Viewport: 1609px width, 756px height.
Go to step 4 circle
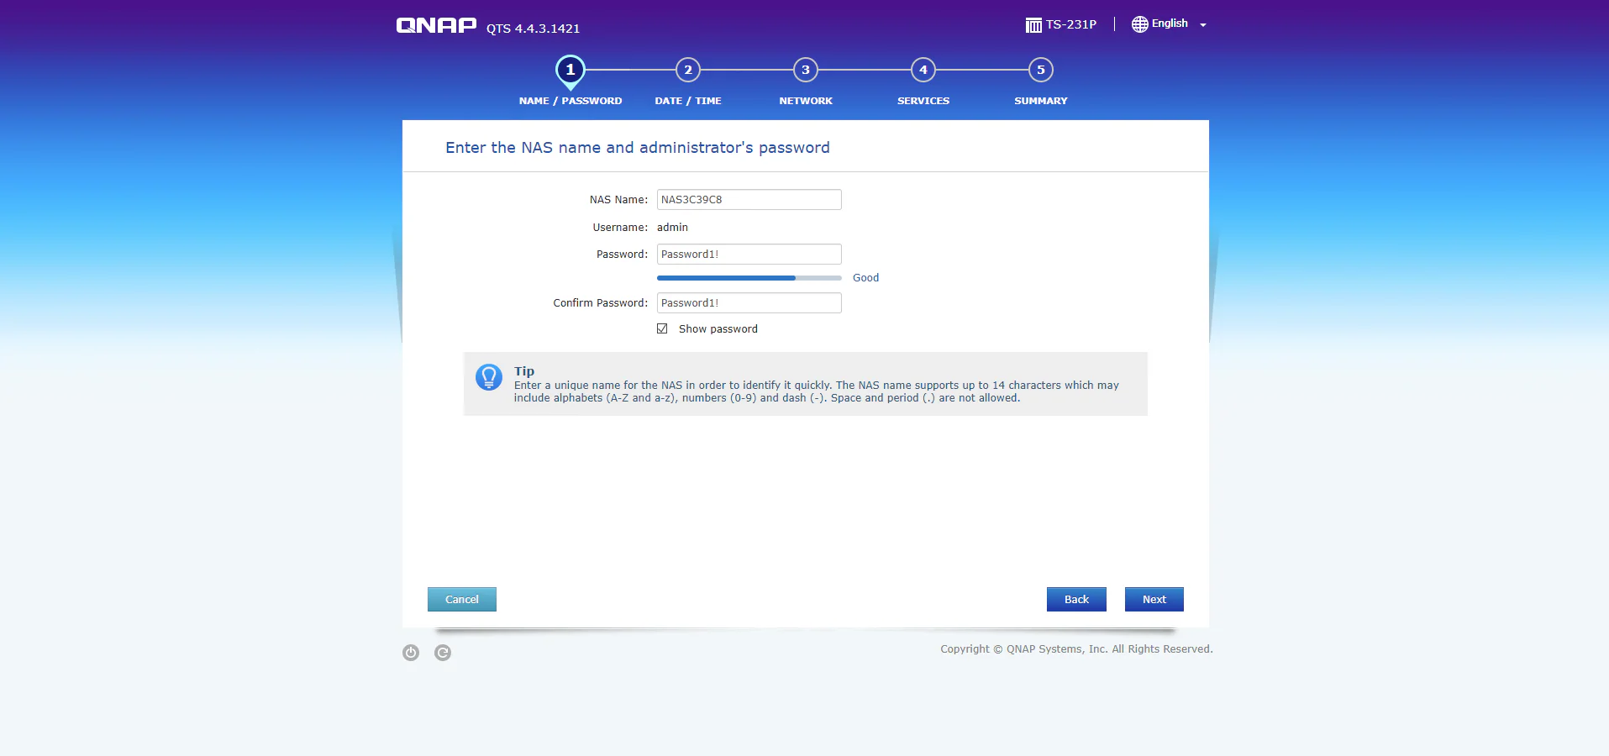923,70
